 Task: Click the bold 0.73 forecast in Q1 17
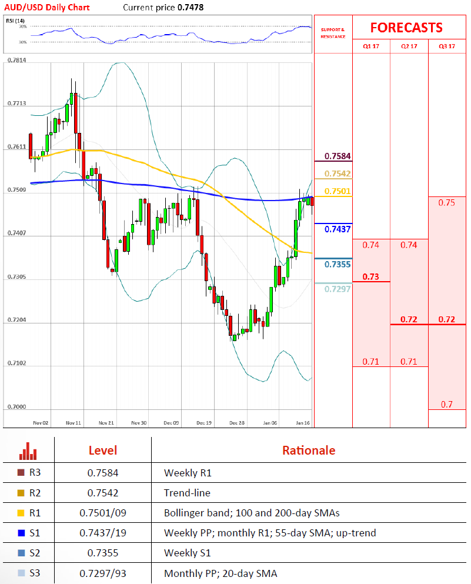(x=371, y=277)
